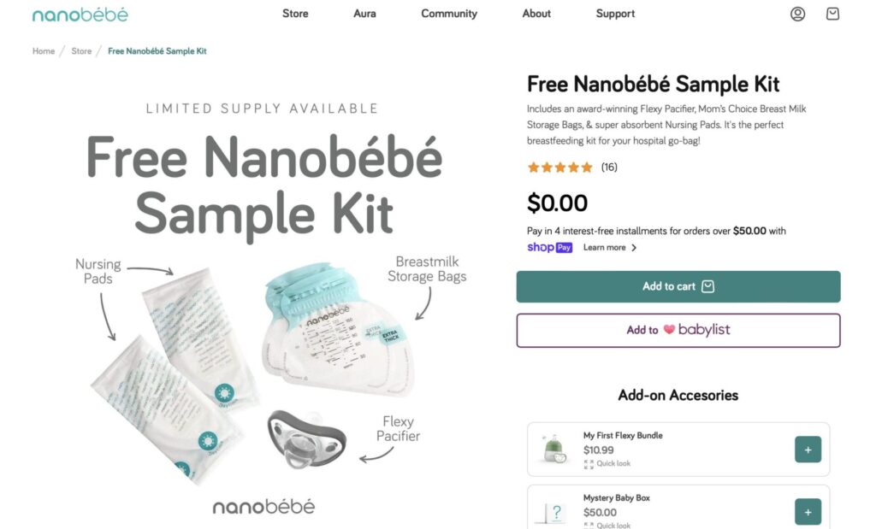The height and width of the screenshot is (529, 876).
Task: Open the Store menu item
Action: pos(295,14)
